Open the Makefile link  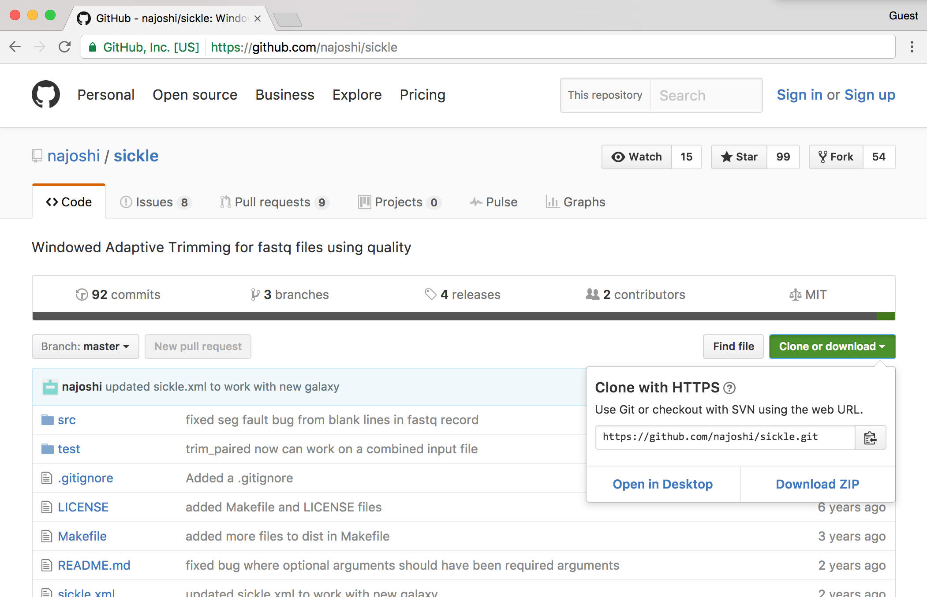pos(82,536)
